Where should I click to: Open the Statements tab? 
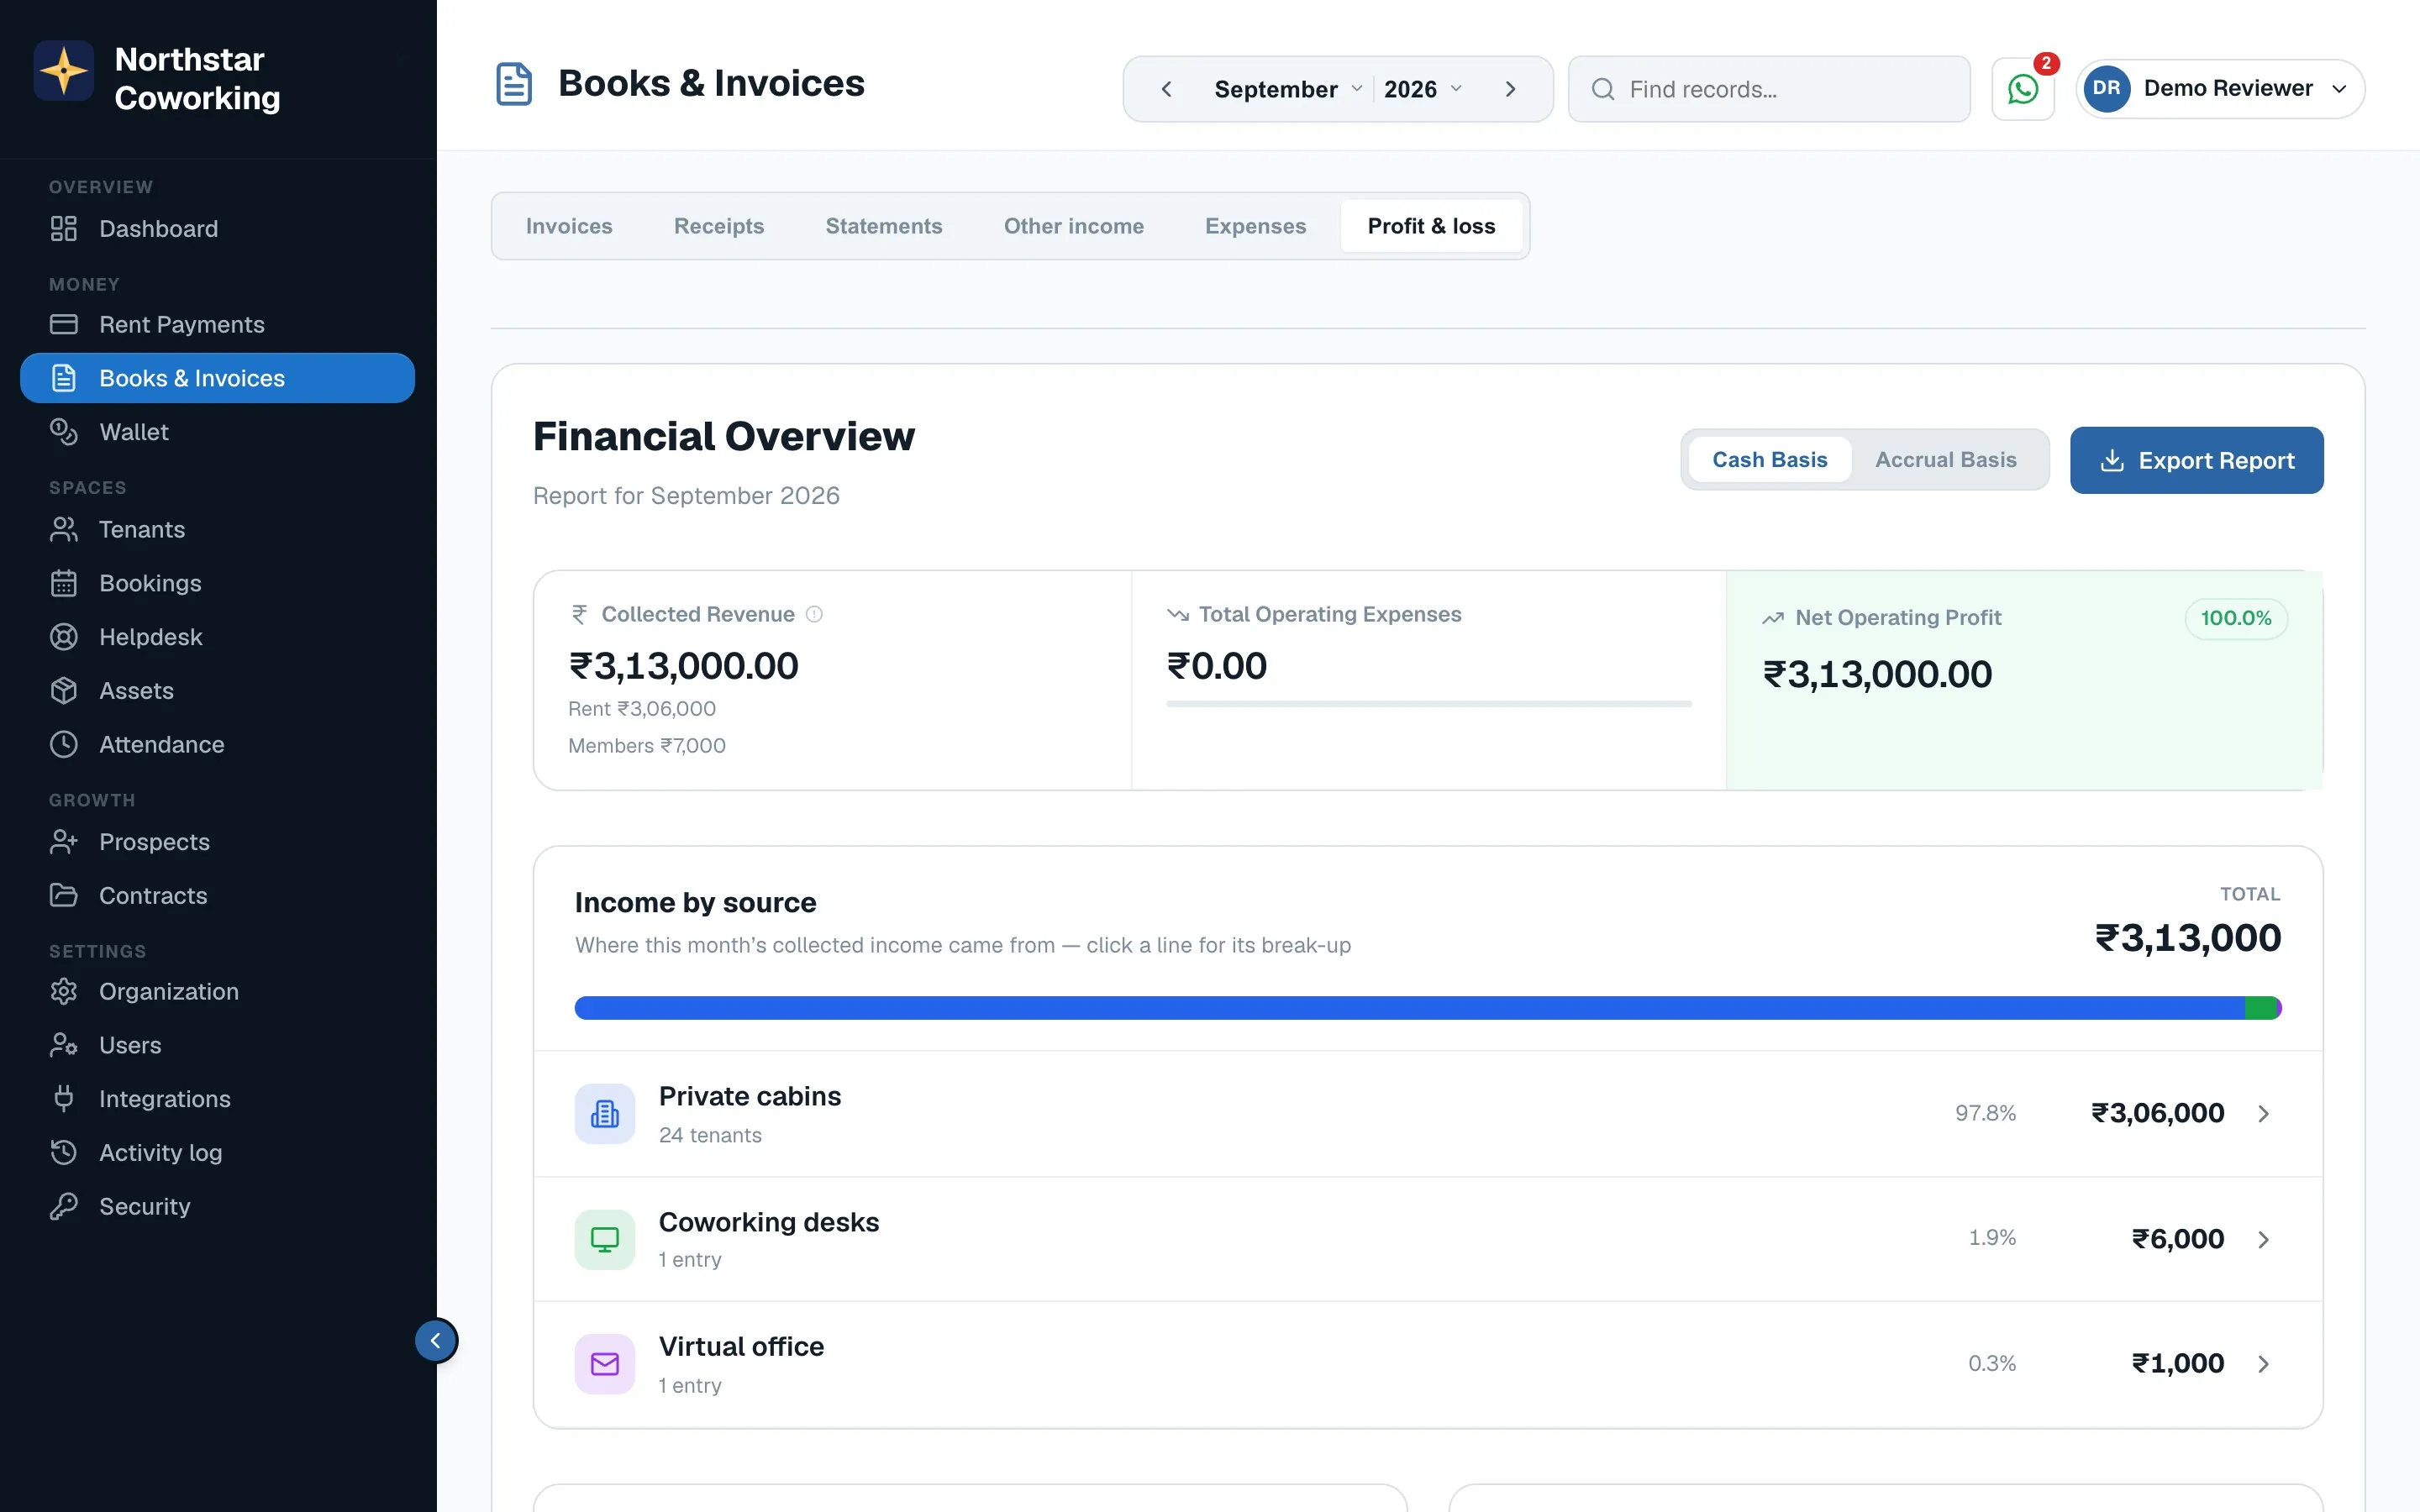coord(884,226)
